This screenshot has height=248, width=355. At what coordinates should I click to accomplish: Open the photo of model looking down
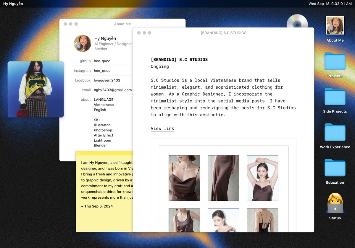[x=223, y=220]
